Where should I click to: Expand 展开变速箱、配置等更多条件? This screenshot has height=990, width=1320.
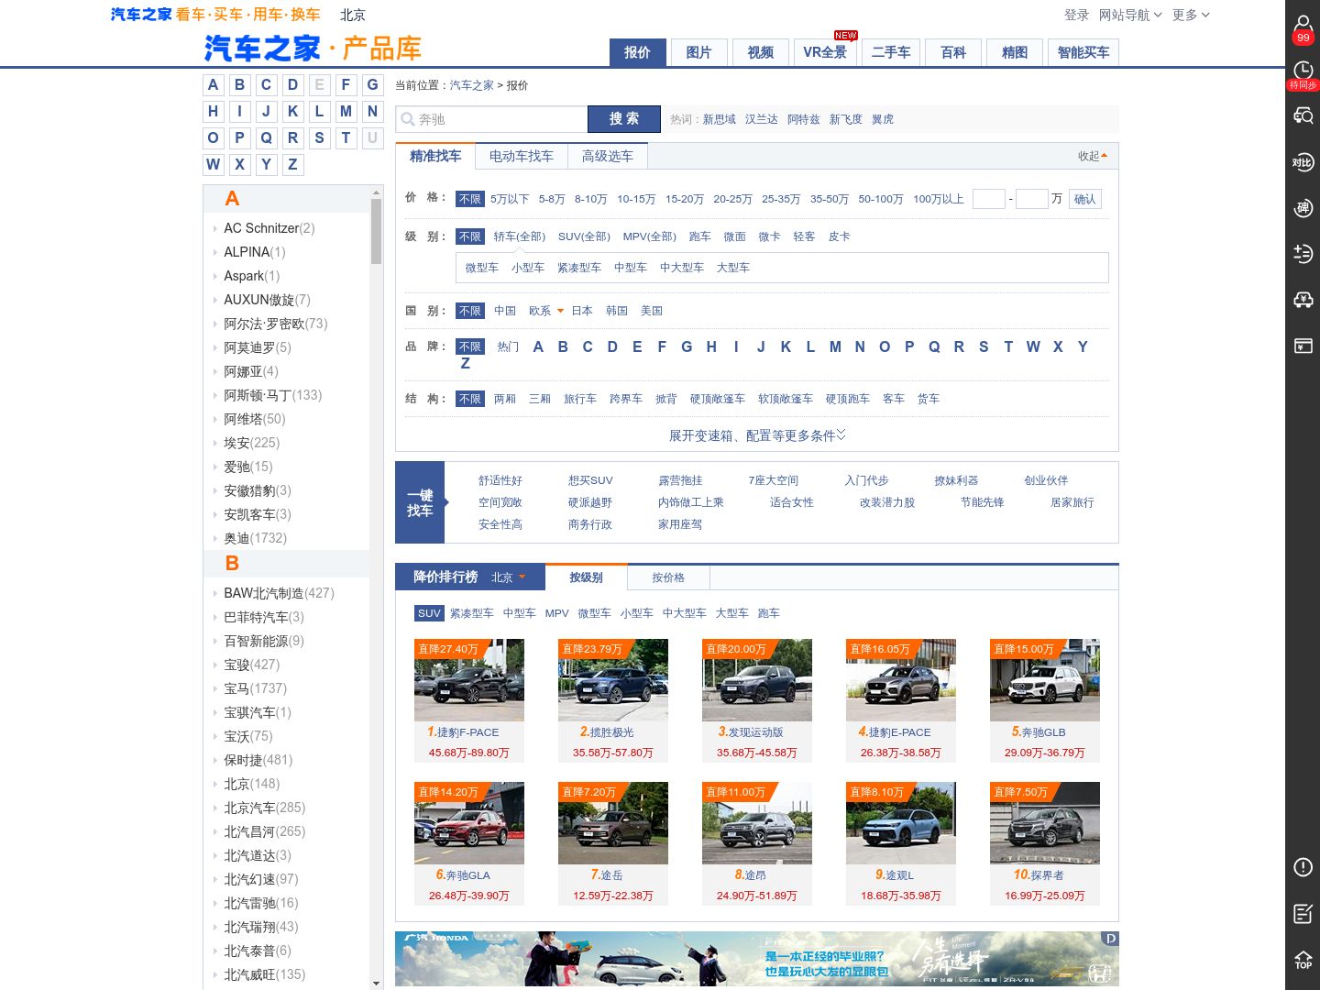coord(757,435)
